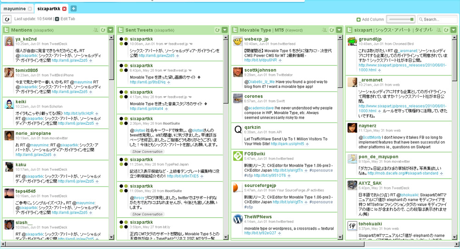This screenshot has height=249, width=460.
Task: Open scottkjohnson's @Diabetic_Iz_Me mention link
Action: 261,82
